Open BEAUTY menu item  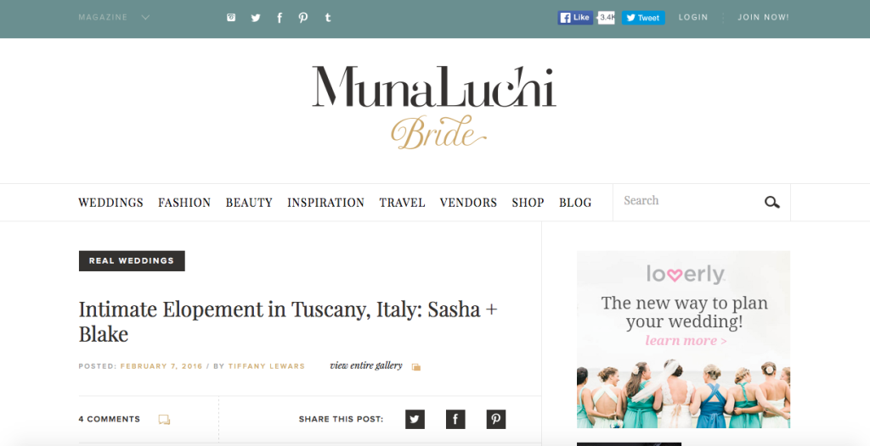click(249, 203)
